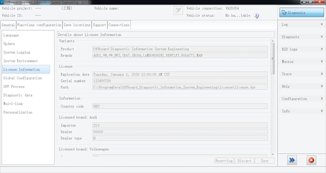Click the red X cancel icon button
This screenshot has width=326, height=173.
tap(311, 160)
